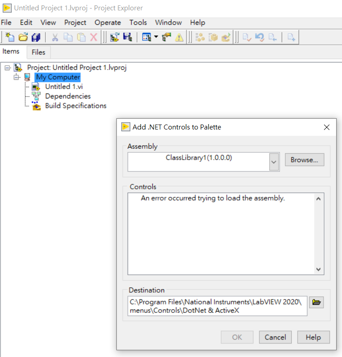This screenshot has height=357, width=342.
Task: Click the red Delete X icon
Action: point(94,37)
